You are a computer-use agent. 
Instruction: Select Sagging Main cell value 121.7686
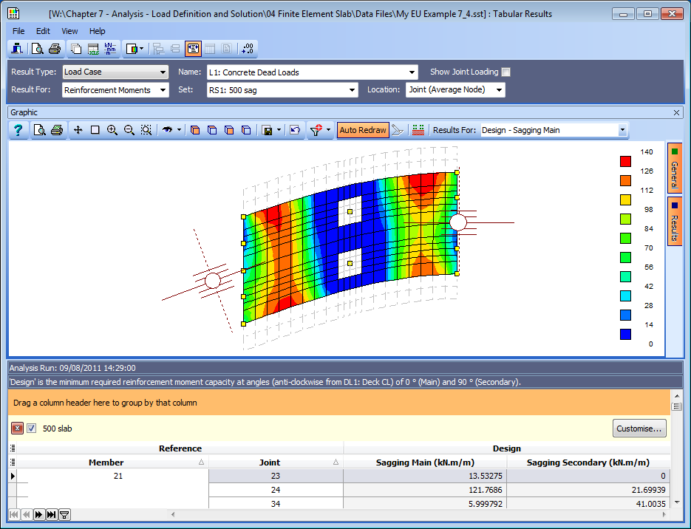425,490
